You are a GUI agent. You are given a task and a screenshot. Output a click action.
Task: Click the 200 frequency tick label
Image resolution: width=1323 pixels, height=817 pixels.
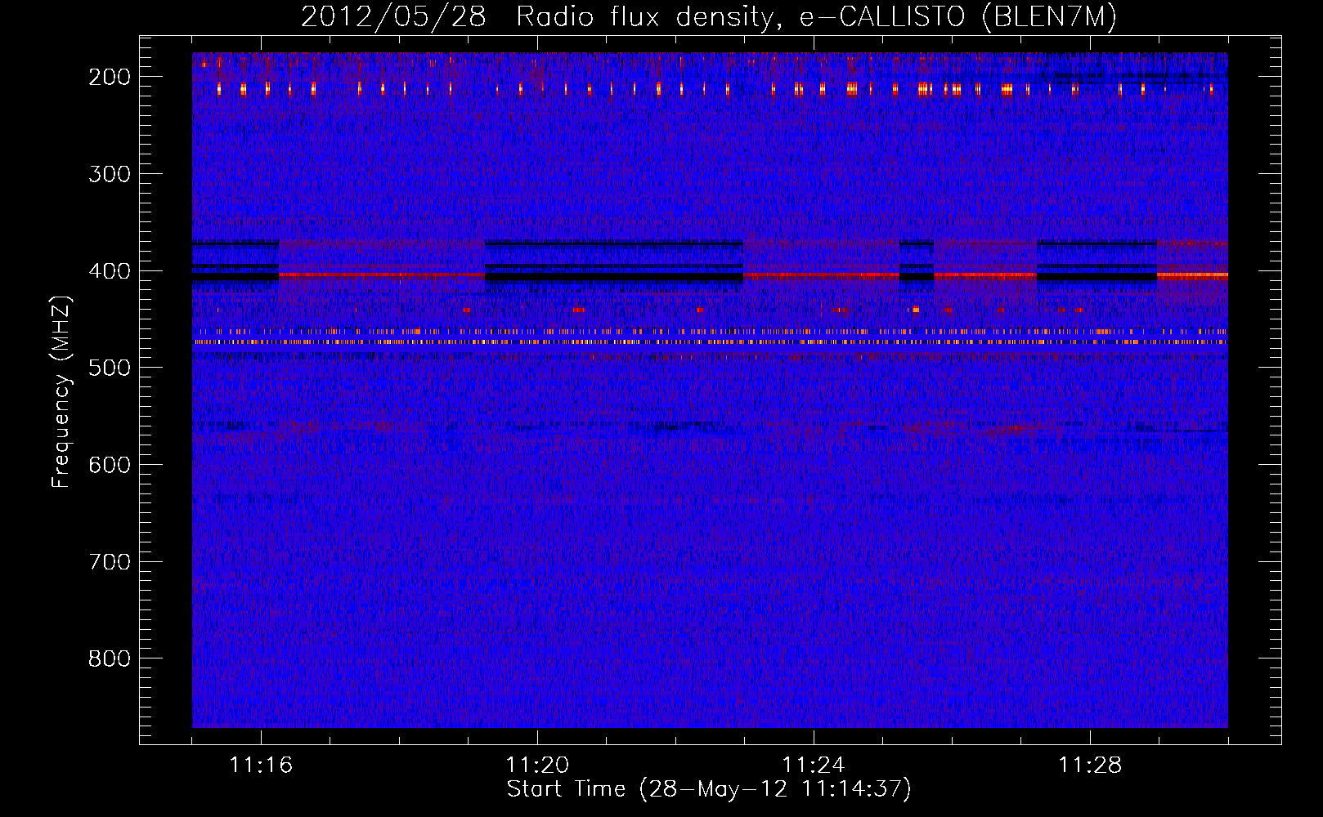click(x=109, y=77)
